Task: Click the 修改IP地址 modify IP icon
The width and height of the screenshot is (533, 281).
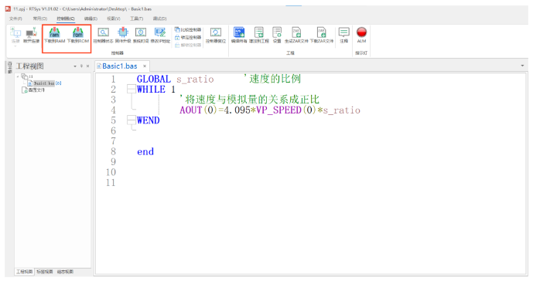Action: pos(160,36)
